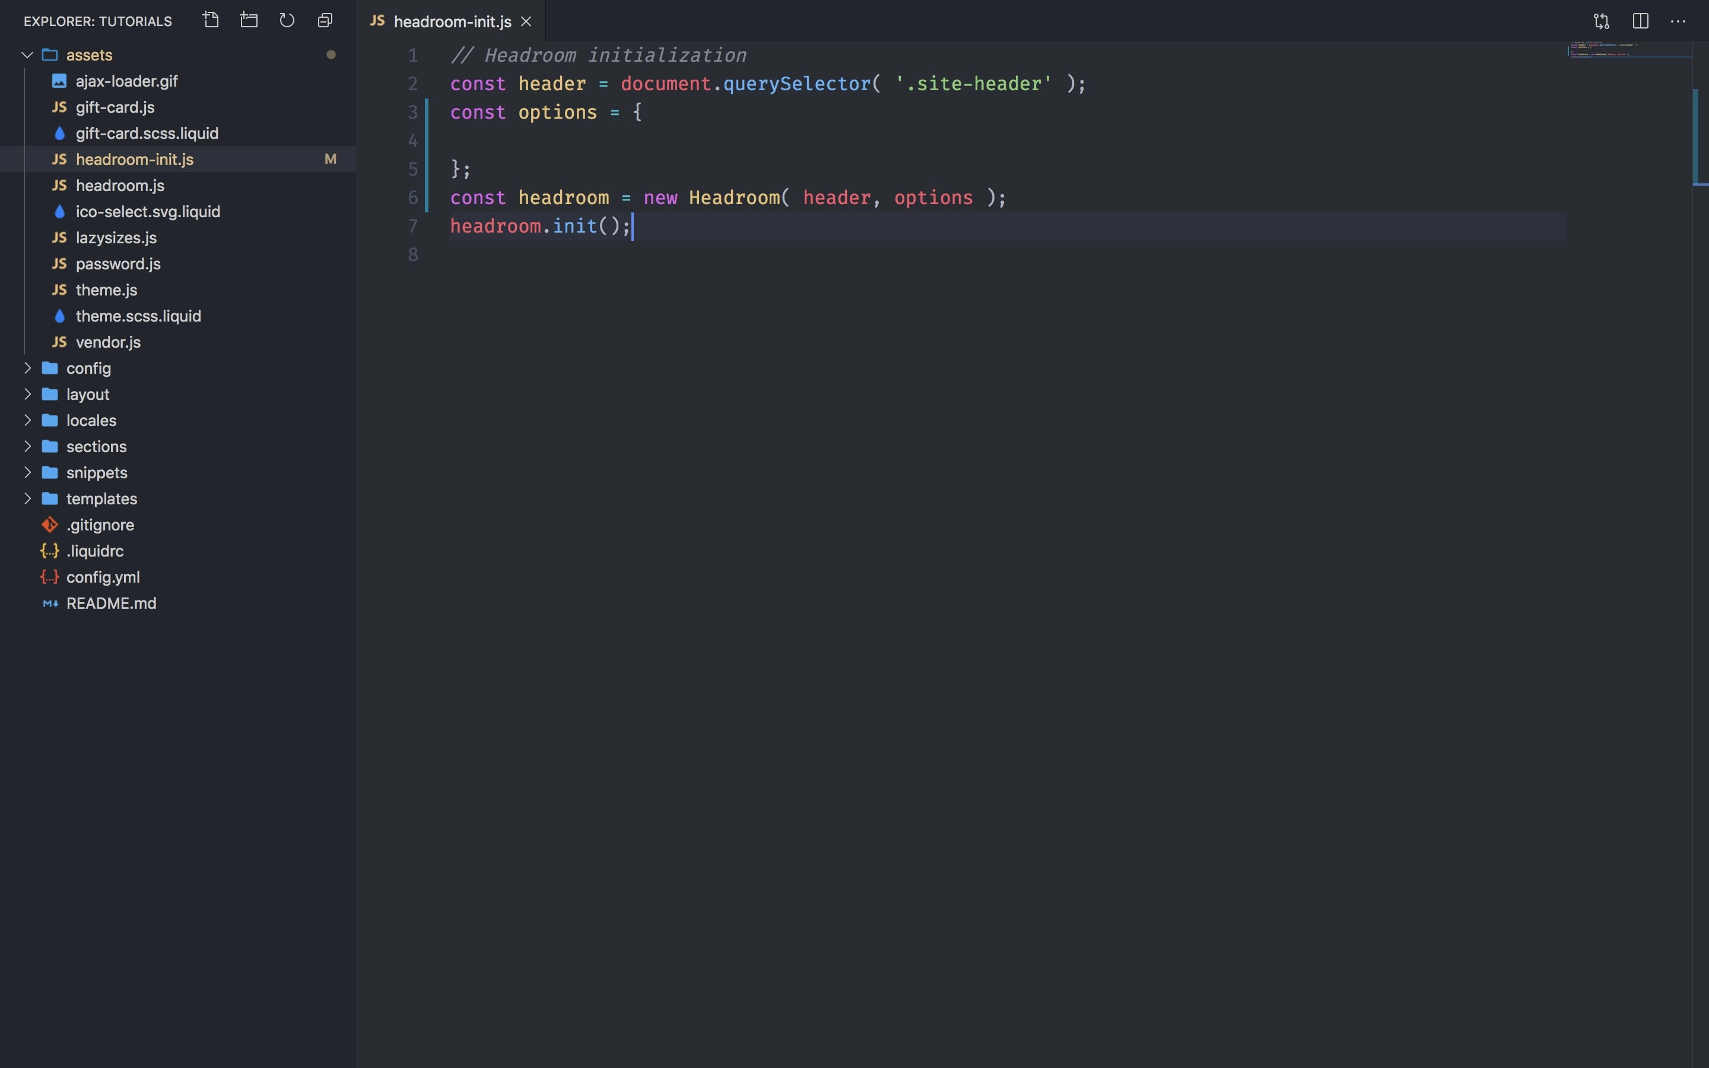Click line number 1 in the gutter

coord(413,55)
